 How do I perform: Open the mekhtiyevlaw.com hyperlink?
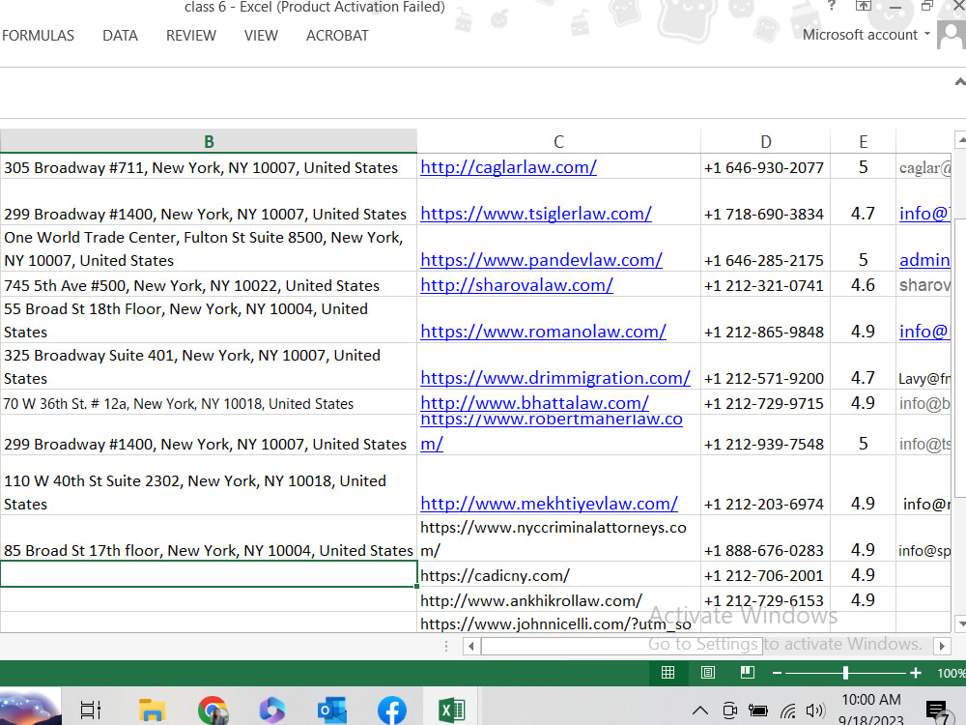(549, 503)
